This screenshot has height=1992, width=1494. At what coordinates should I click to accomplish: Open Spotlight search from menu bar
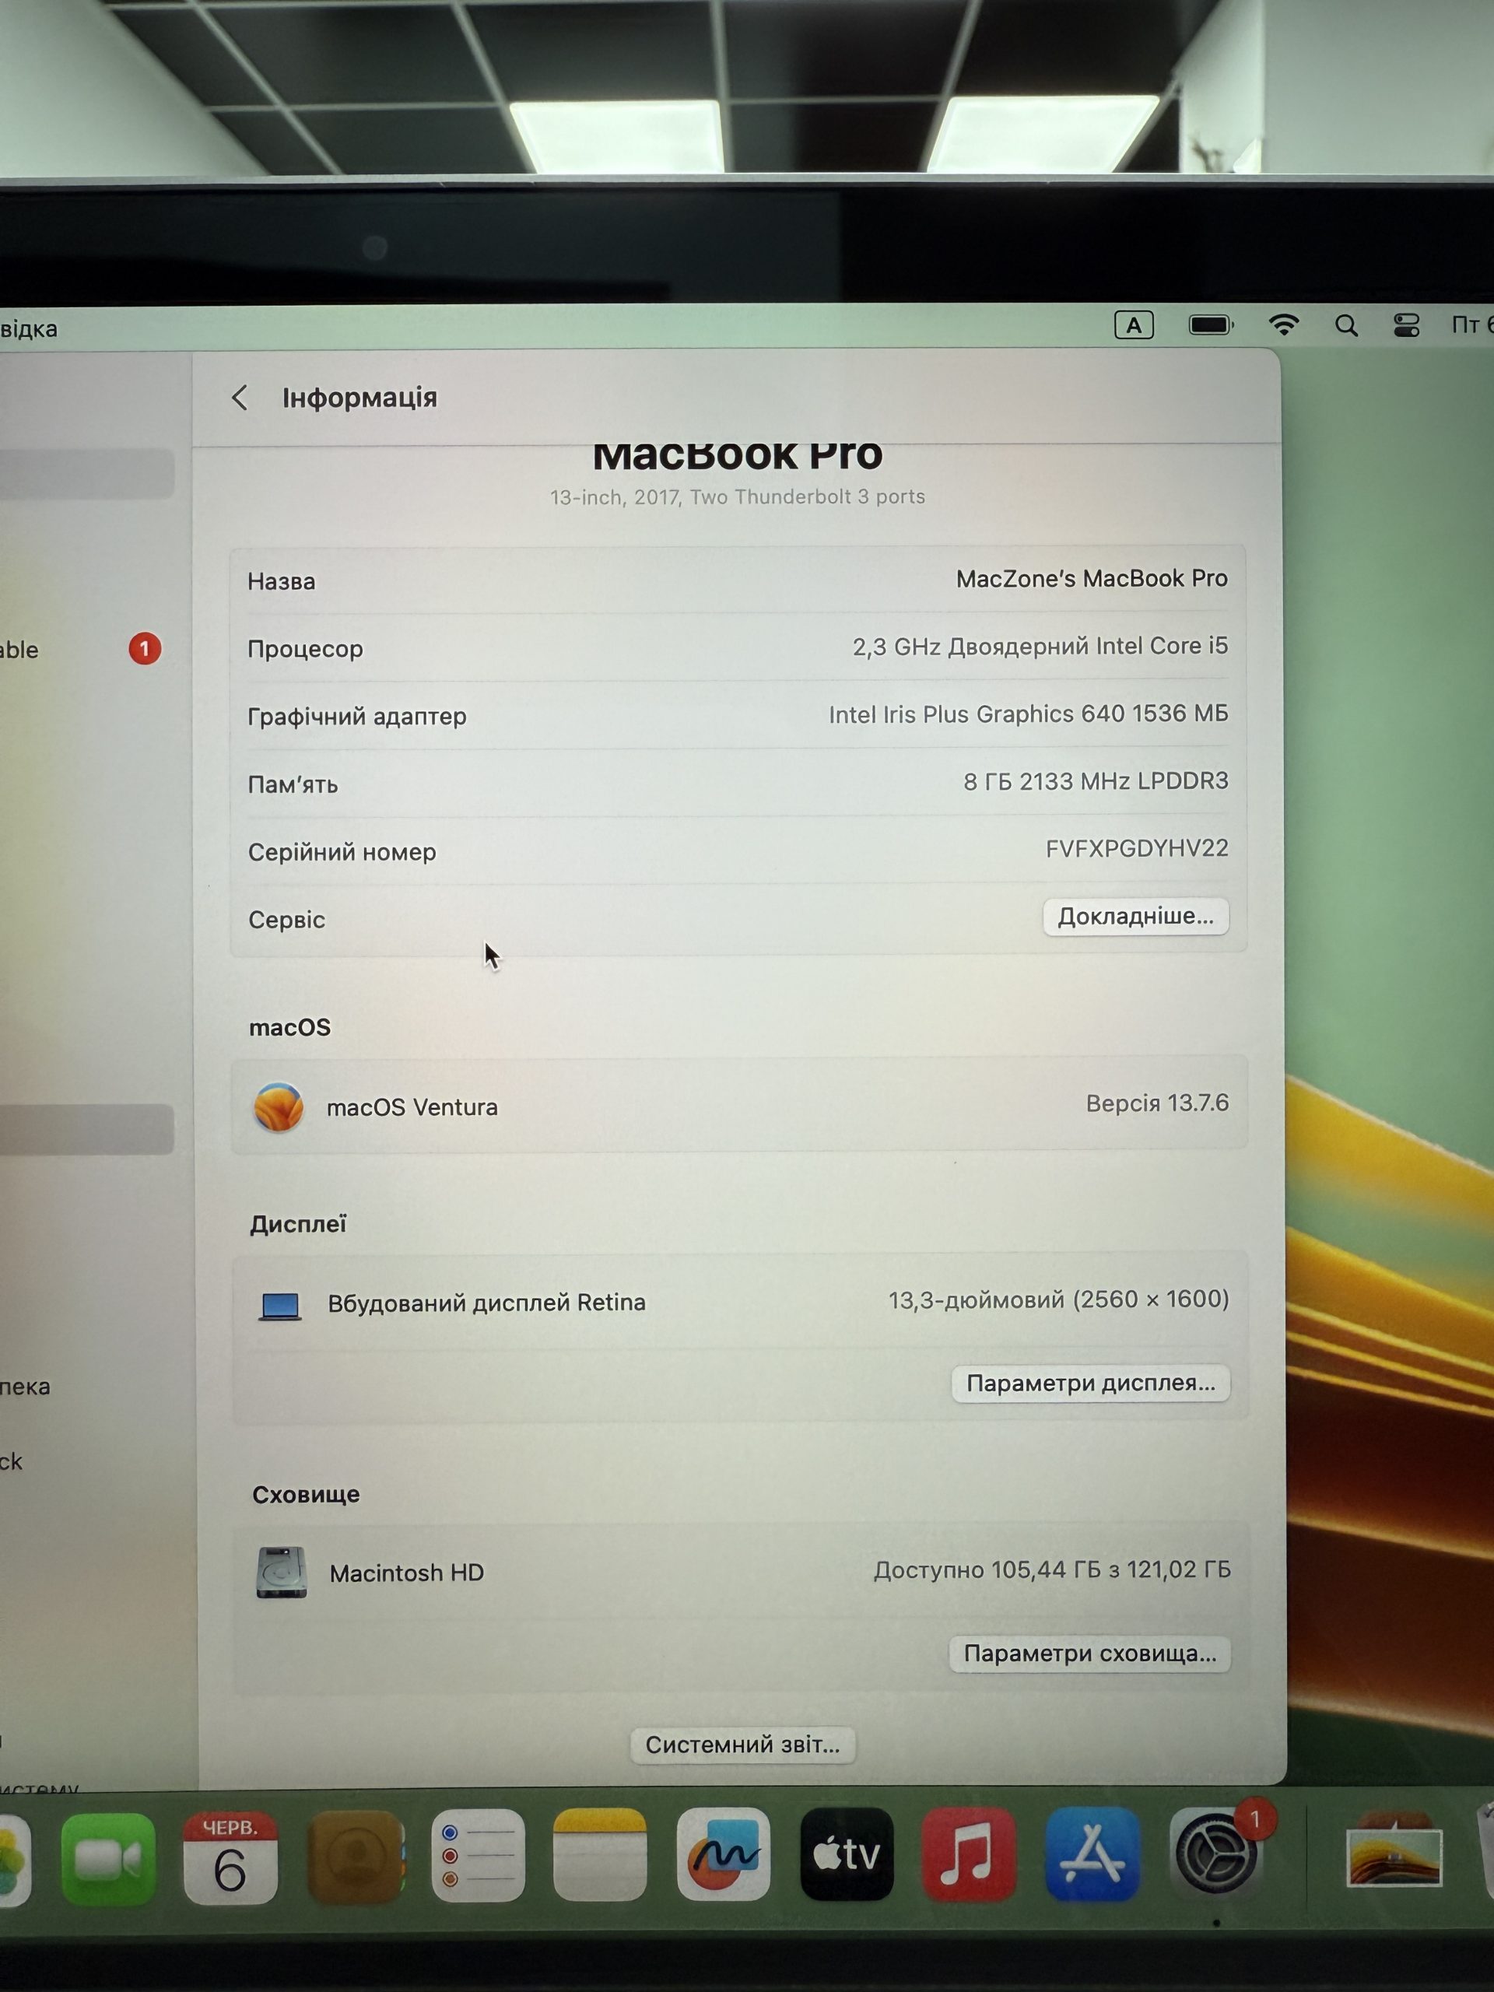1346,326
